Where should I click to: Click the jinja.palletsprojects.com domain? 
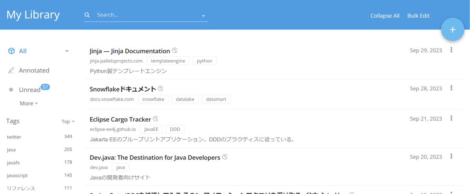click(x=116, y=61)
